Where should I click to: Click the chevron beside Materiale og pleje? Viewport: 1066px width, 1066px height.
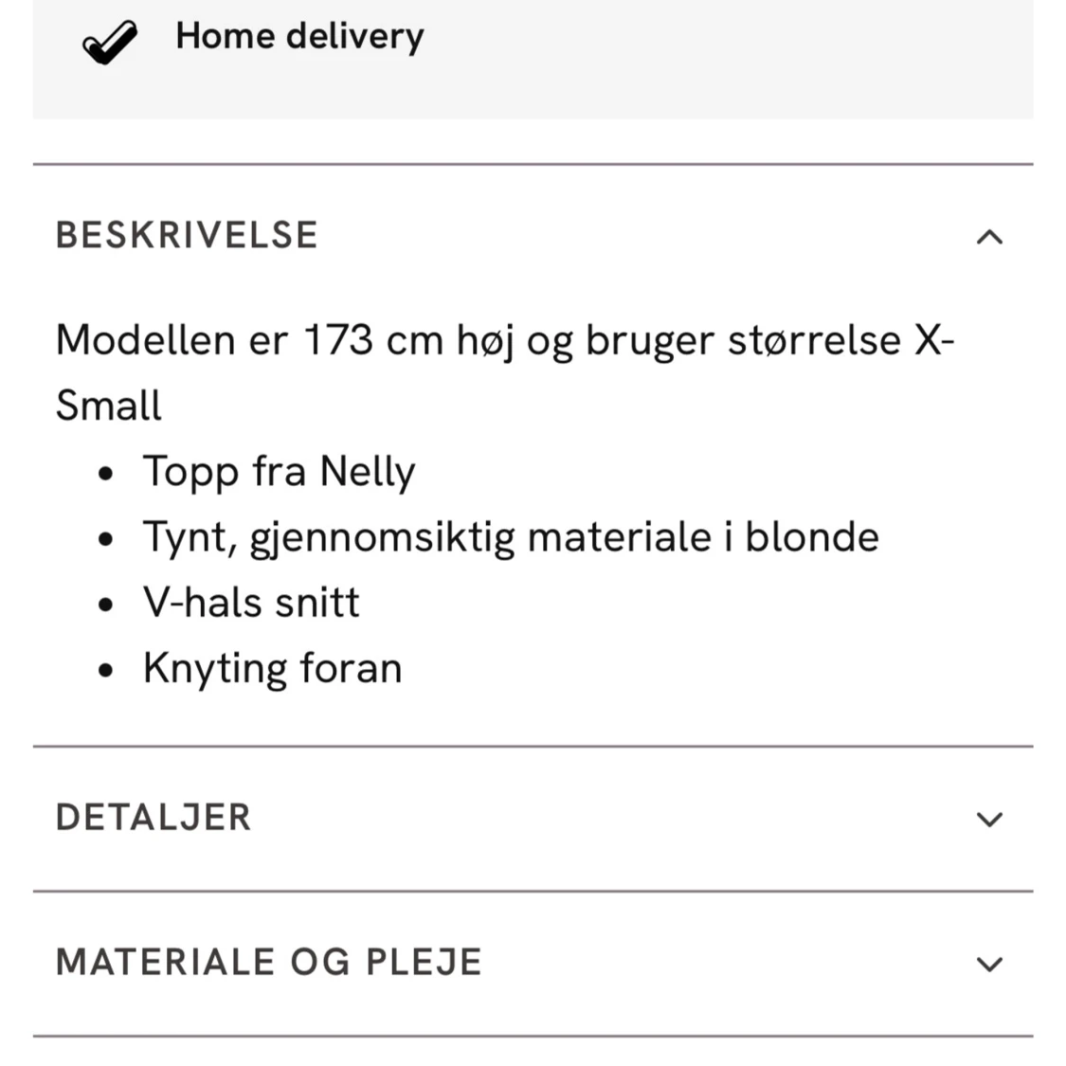[988, 964]
